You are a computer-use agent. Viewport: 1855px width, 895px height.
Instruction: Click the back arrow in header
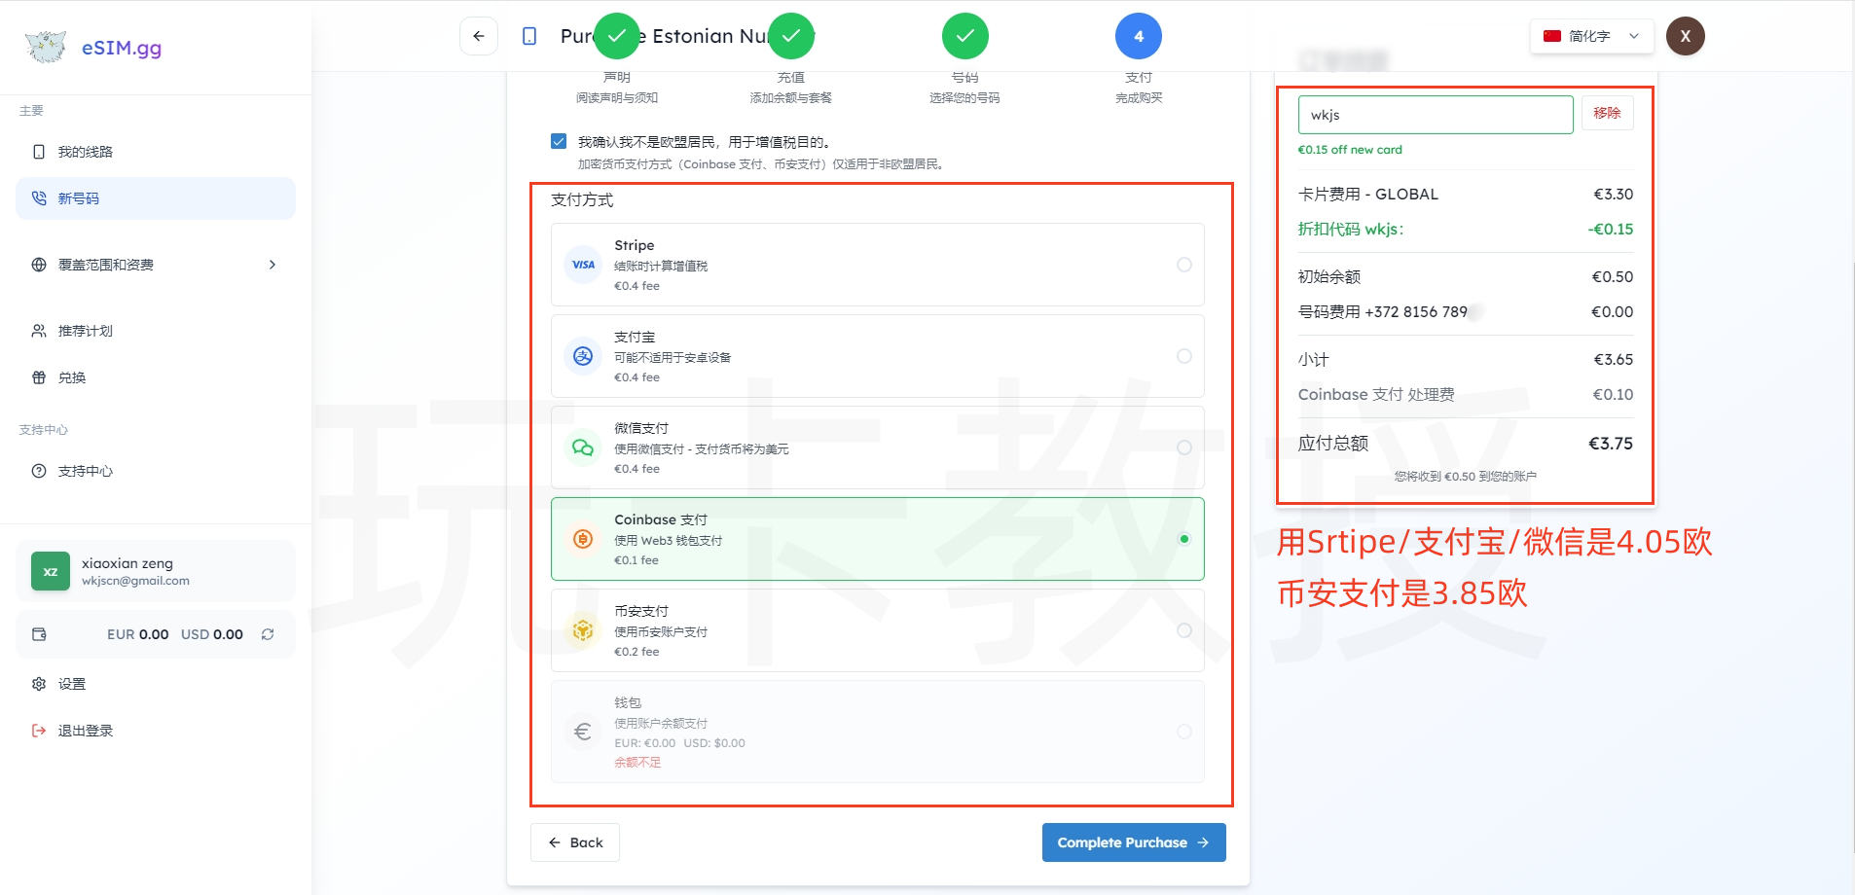pyautogui.click(x=479, y=36)
